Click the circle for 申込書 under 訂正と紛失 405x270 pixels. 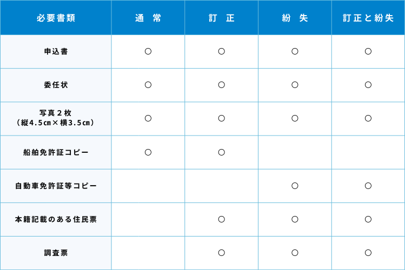click(x=368, y=51)
